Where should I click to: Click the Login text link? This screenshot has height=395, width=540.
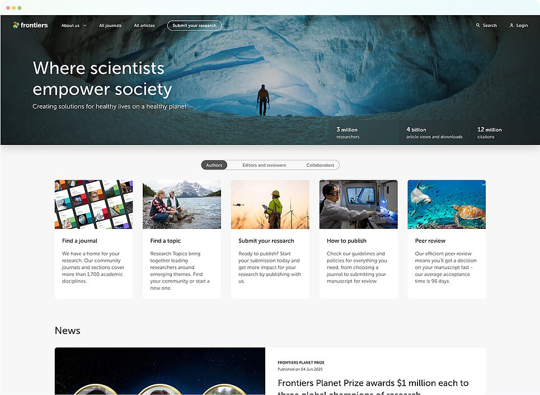tap(522, 26)
